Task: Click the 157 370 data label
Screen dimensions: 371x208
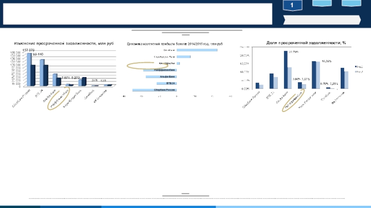Action: [29, 50]
